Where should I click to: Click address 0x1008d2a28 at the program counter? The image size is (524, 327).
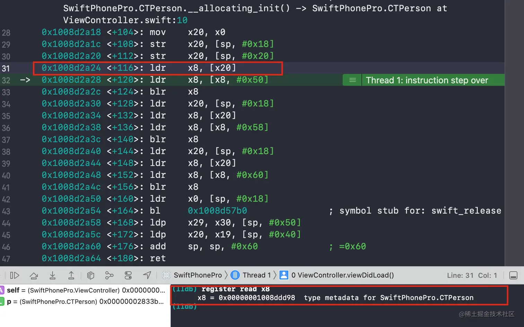click(71, 80)
